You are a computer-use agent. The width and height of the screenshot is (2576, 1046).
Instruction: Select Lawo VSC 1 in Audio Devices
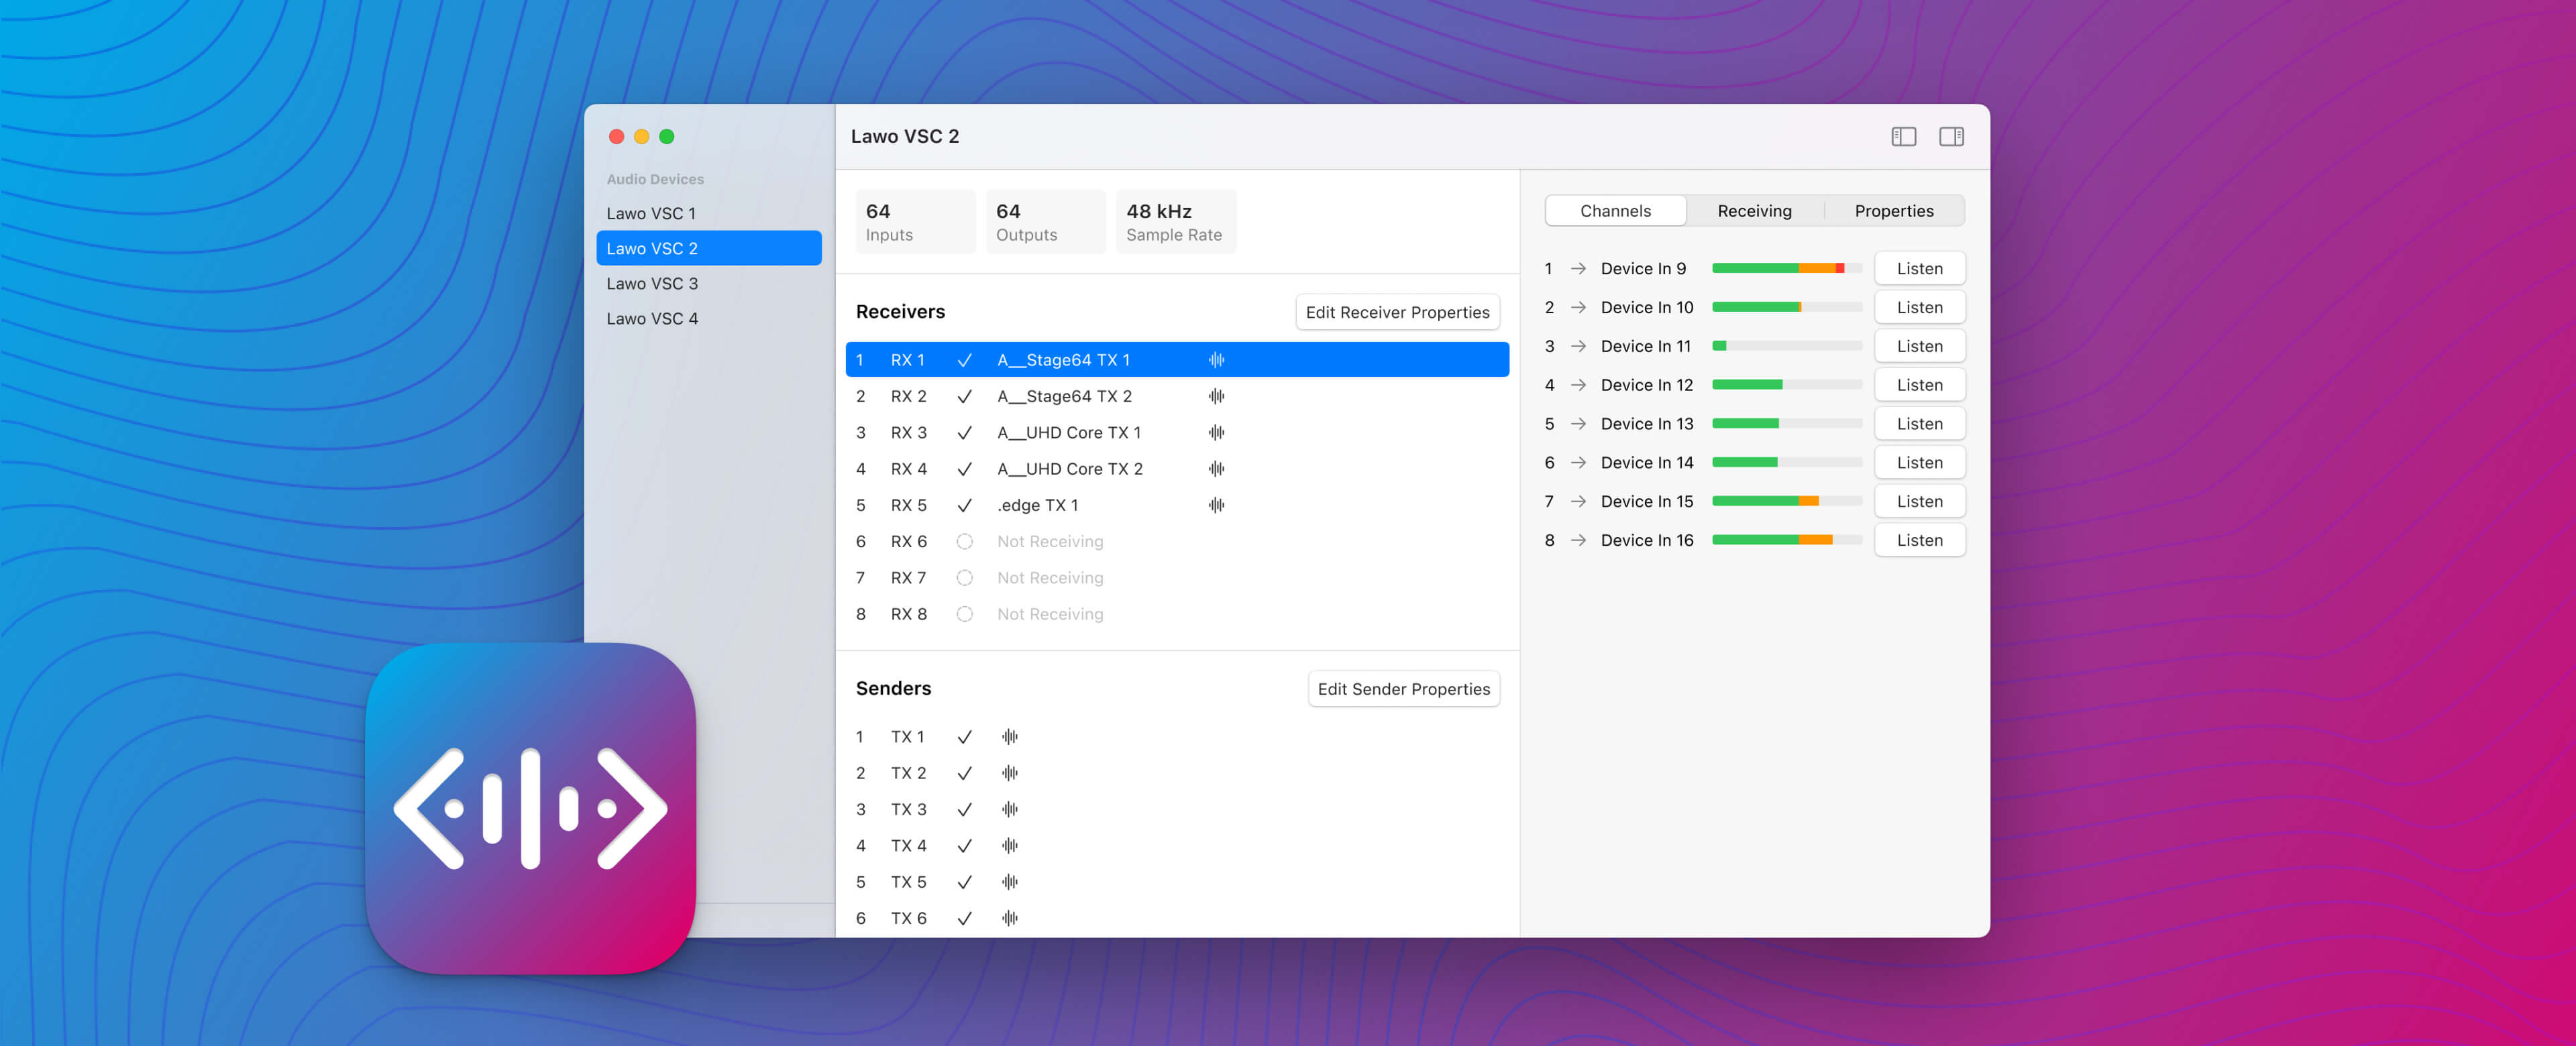tap(708, 214)
